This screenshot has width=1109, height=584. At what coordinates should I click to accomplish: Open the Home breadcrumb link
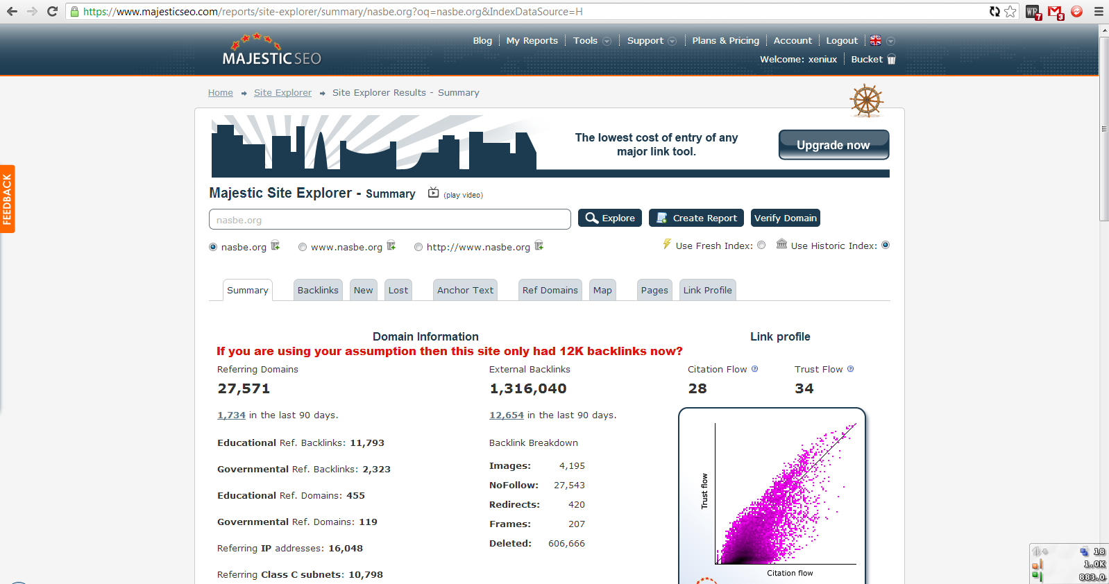click(221, 93)
